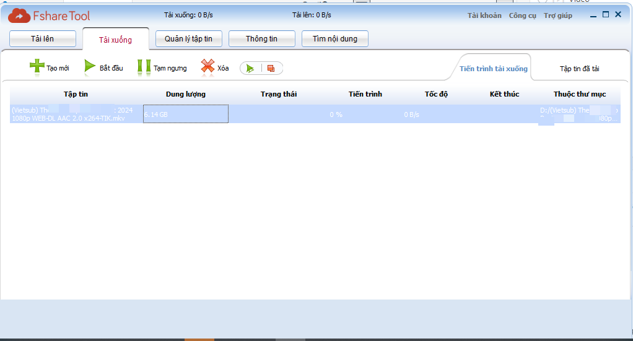
Task: Switch to the Tải lên tab
Action: 43,39
